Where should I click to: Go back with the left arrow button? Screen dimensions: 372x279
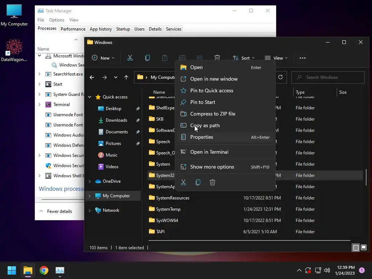(92, 77)
